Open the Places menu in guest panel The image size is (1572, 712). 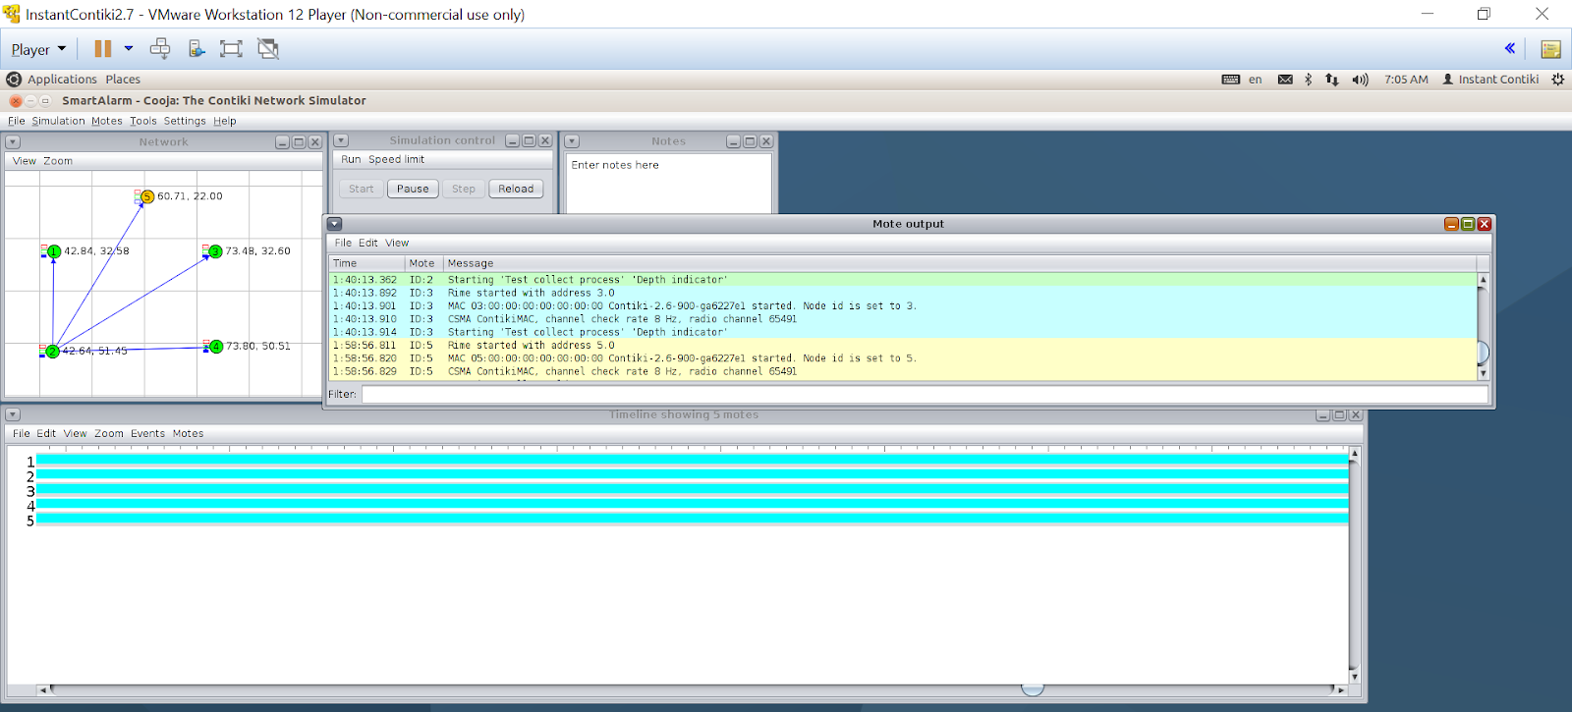[x=123, y=80]
